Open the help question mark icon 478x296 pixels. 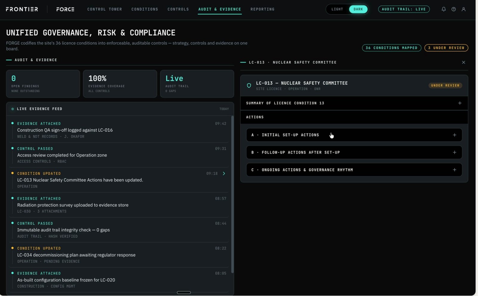[x=454, y=9]
